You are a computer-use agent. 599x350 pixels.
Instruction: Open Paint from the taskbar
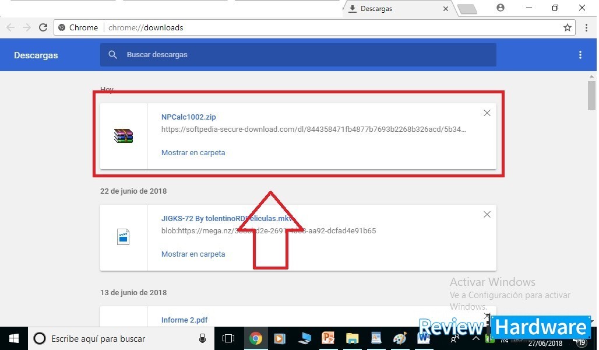(x=400, y=338)
